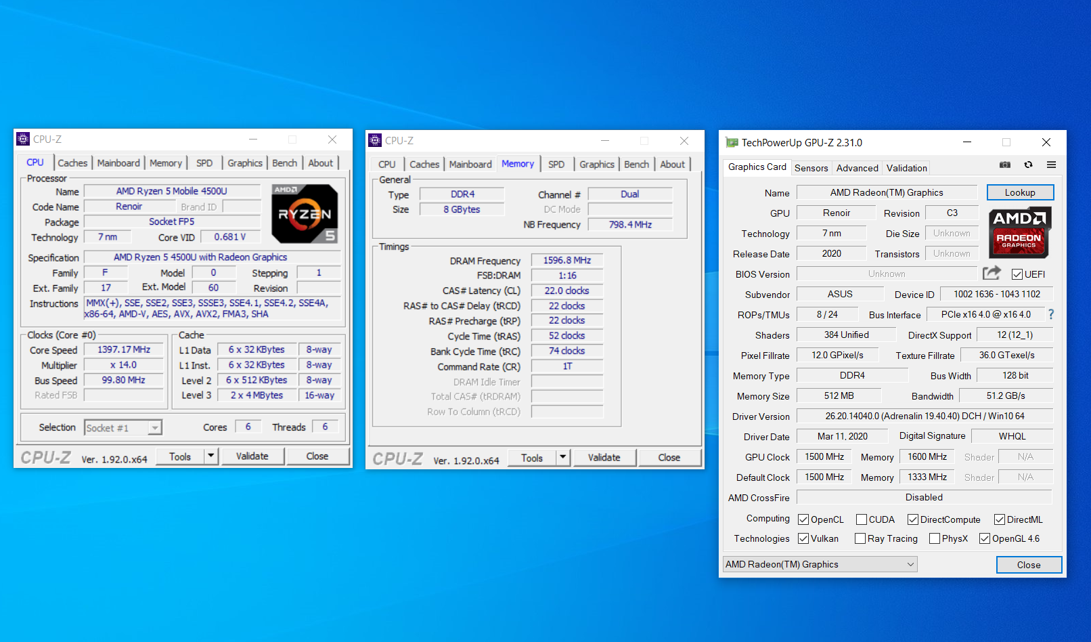
Task: Switch to GPU-Z Sensors tab
Action: tap(811, 168)
